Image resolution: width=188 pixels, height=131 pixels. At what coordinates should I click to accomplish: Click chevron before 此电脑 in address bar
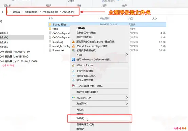coord(11,12)
